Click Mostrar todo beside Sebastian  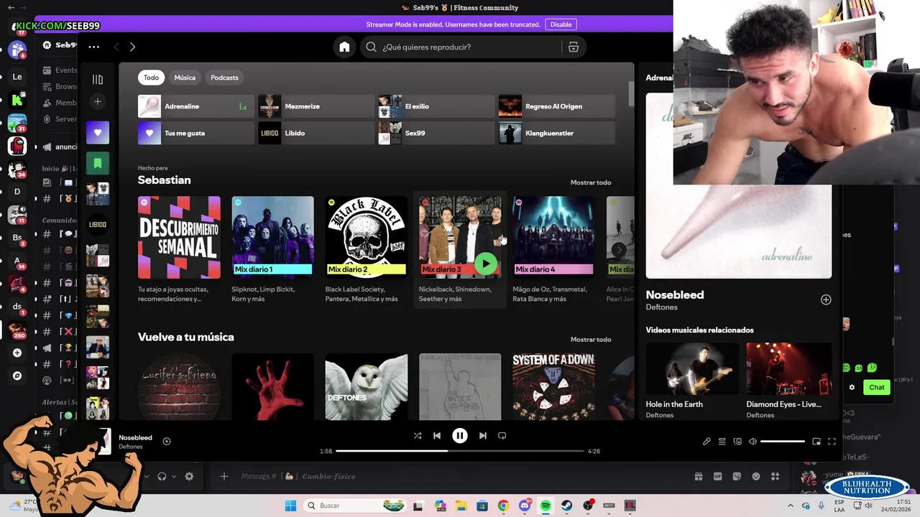tap(591, 182)
